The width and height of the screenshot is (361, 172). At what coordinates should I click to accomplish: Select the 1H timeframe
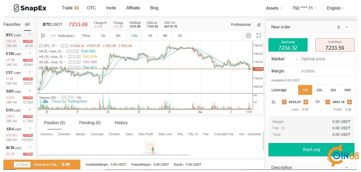click(x=150, y=36)
